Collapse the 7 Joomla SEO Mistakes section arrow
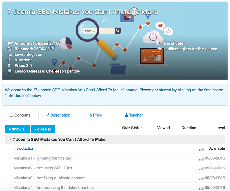Image resolution: width=230 pixels, height=191 pixels. [x=10, y=140]
